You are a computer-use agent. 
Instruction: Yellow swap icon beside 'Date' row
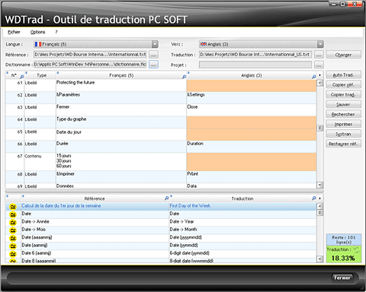tap(13, 214)
